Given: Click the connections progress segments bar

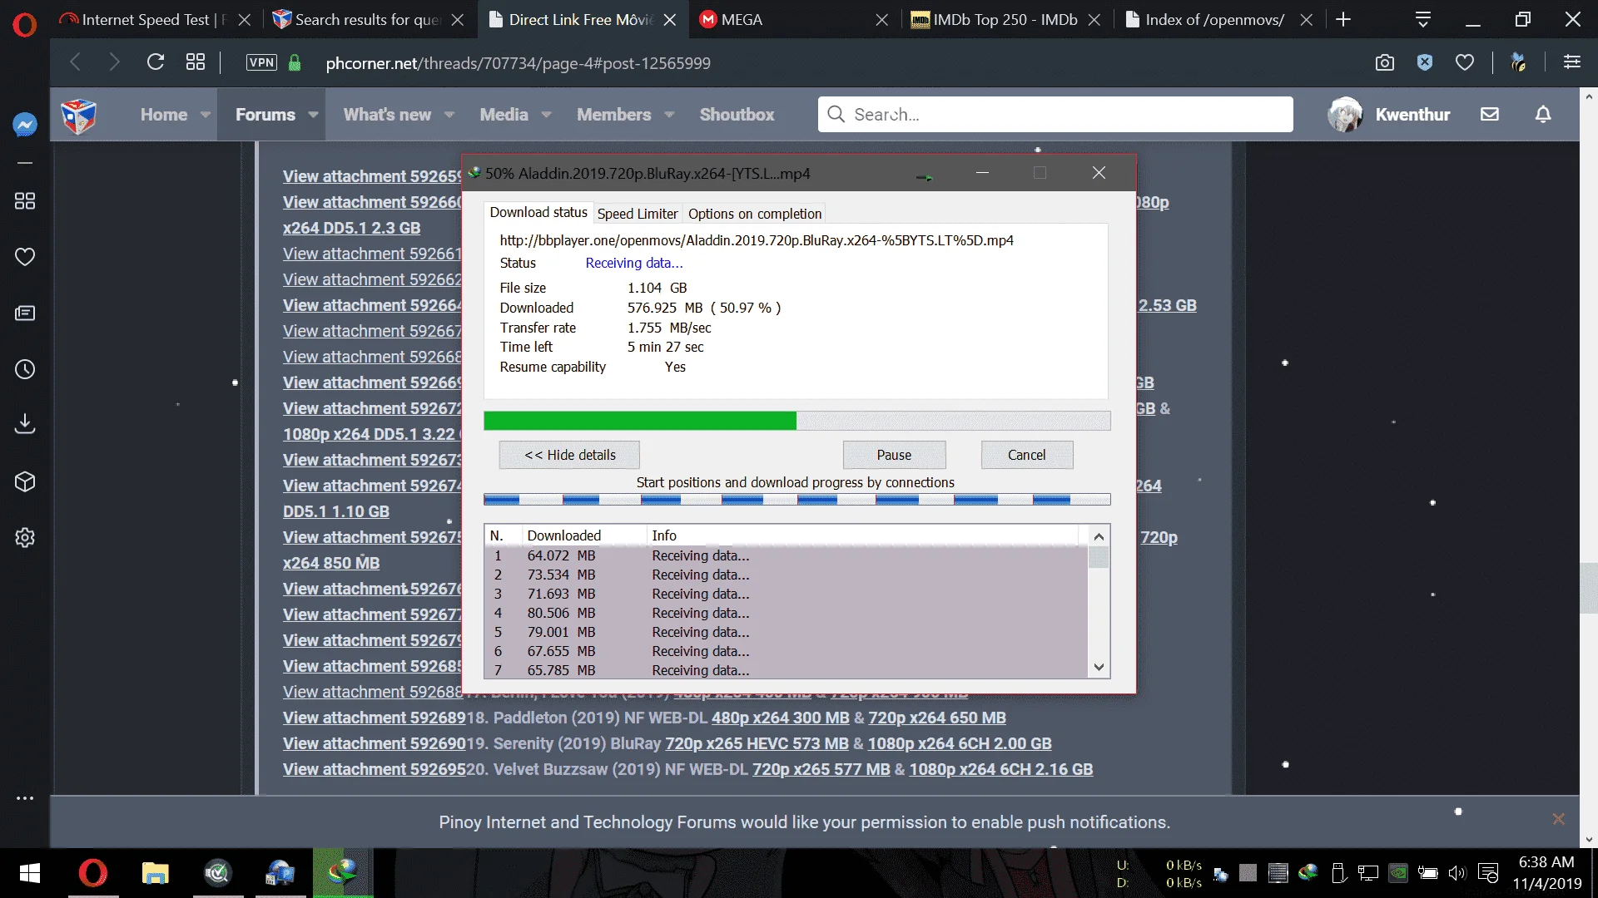Looking at the screenshot, I should (797, 500).
